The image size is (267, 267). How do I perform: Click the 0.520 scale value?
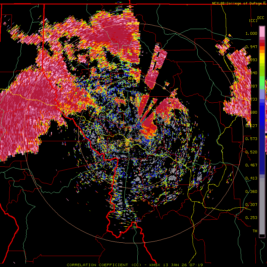click(x=251, y=152)
